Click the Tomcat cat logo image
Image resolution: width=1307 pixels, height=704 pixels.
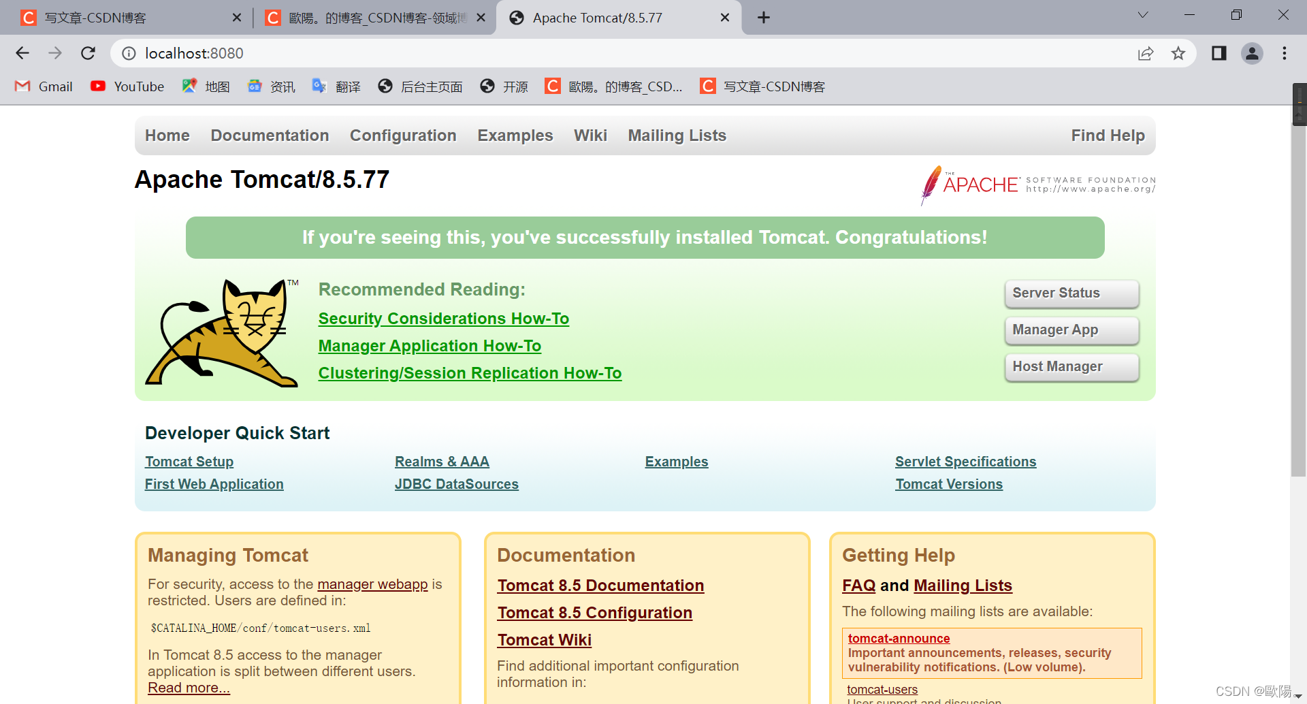click(x=222, y=333)
